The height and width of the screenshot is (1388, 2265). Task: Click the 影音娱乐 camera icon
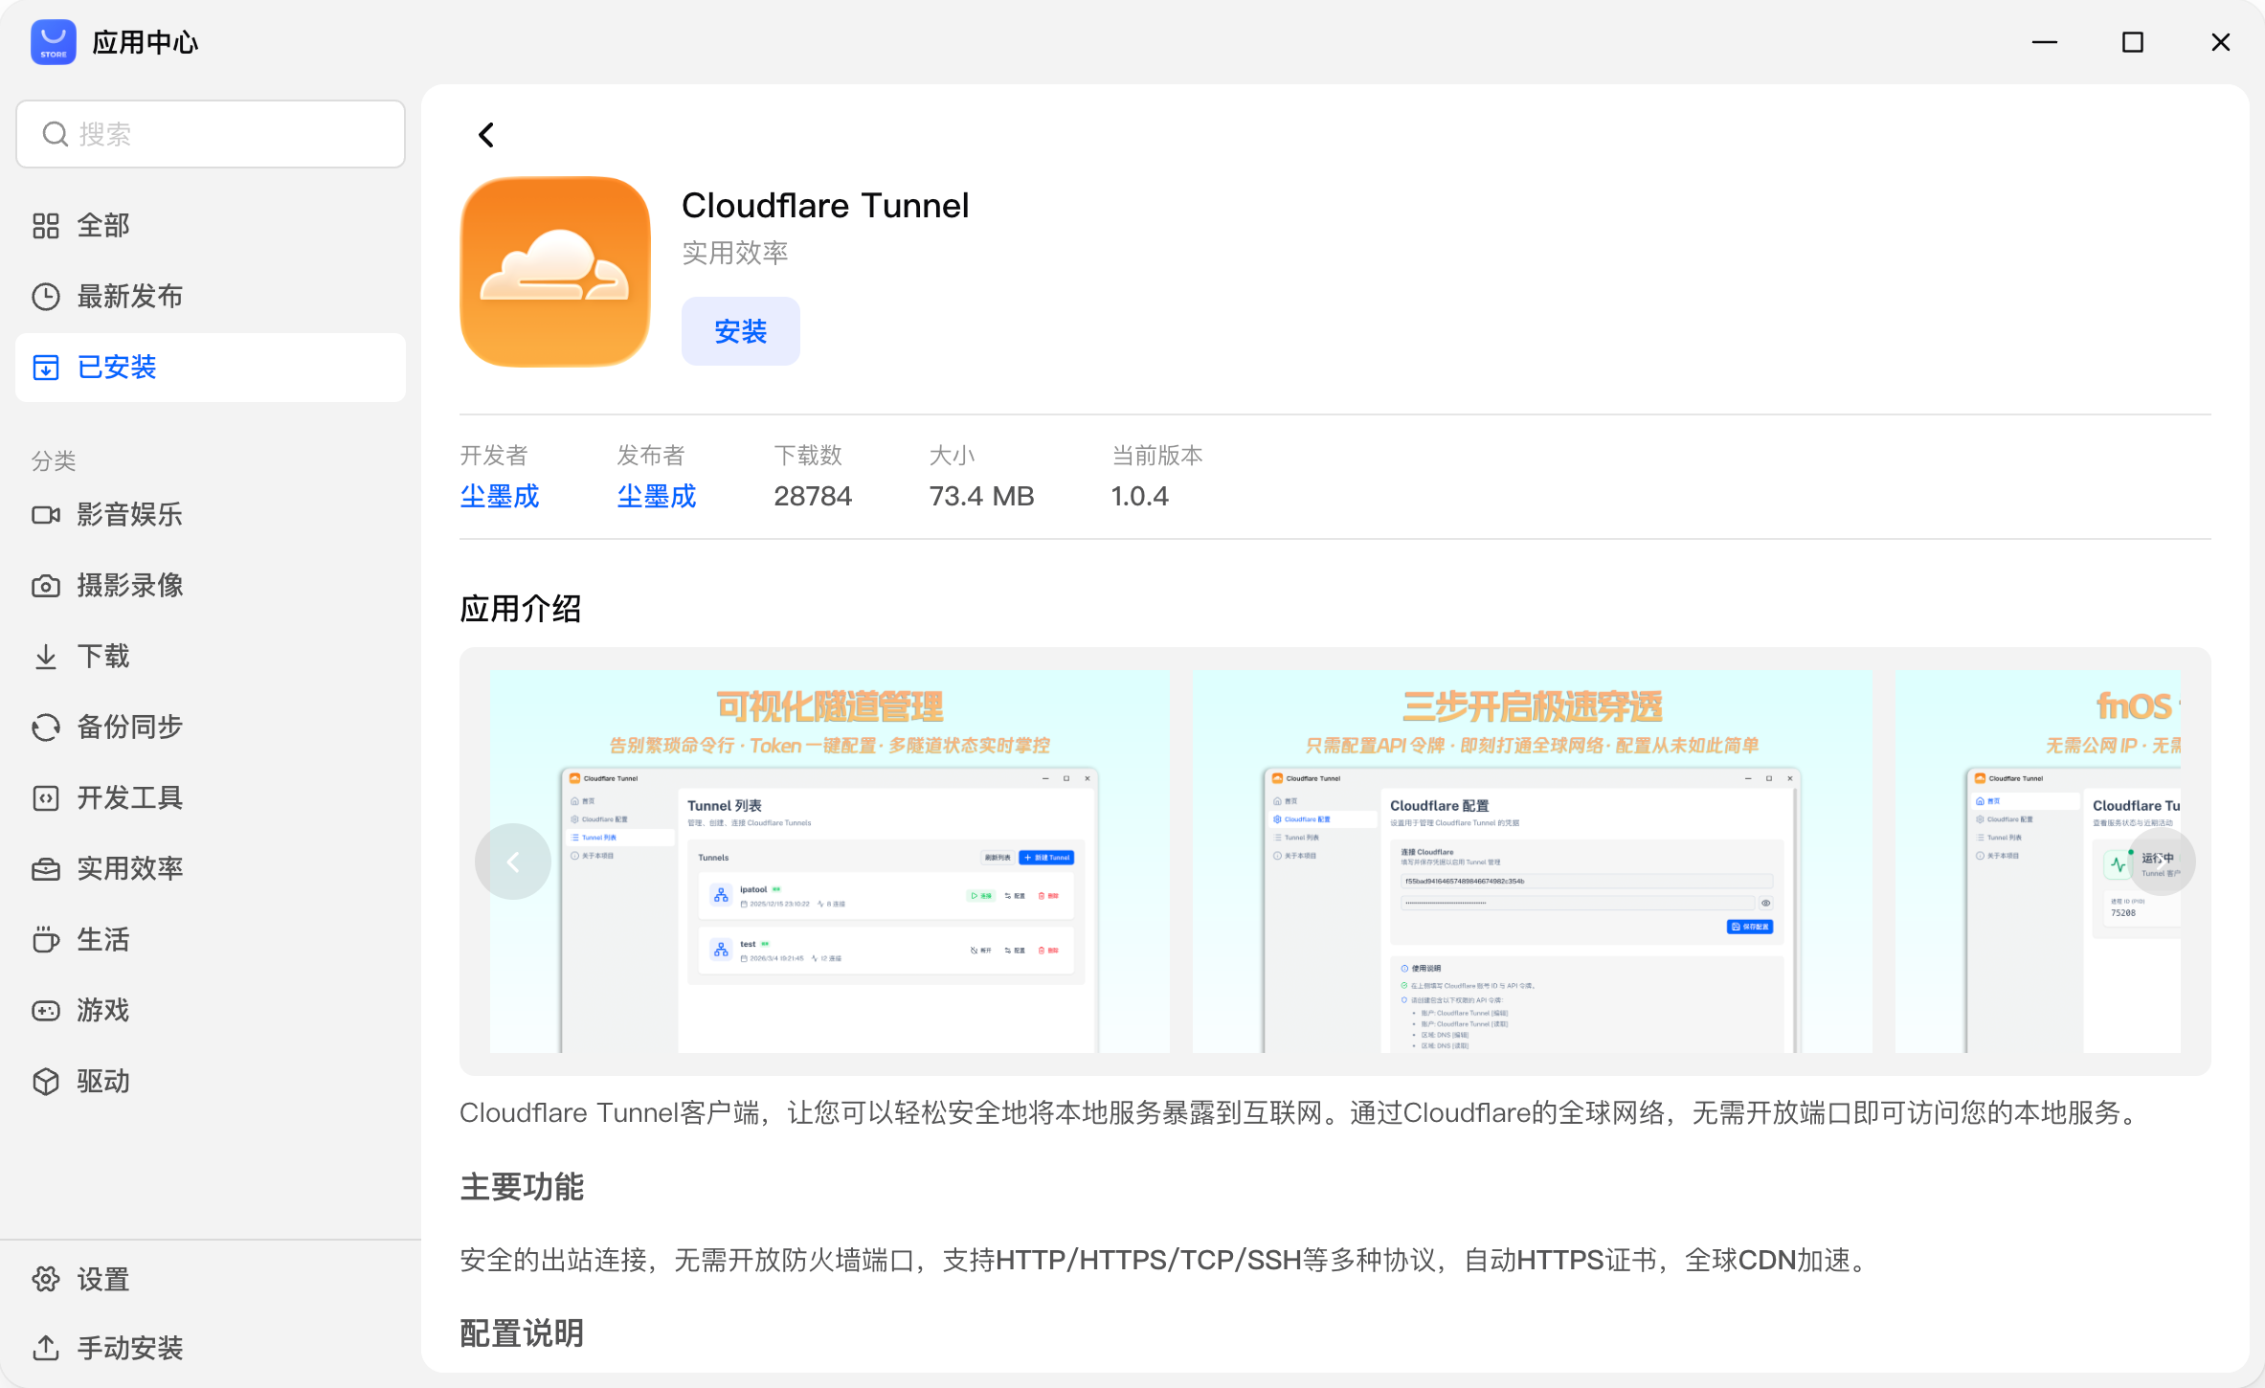46,515
